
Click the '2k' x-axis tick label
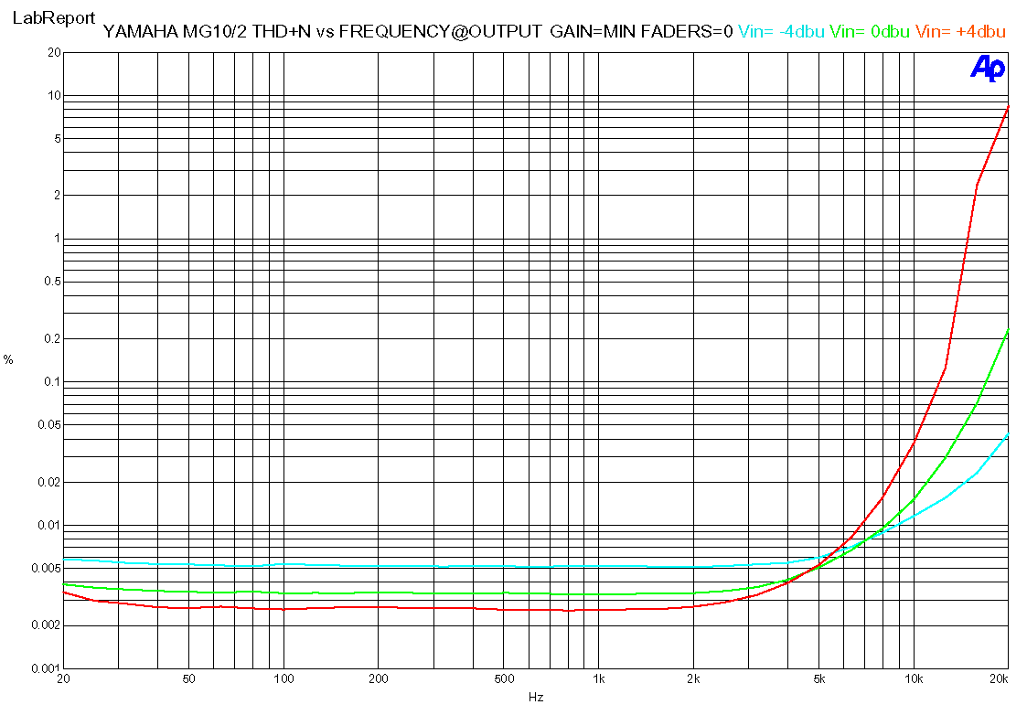(x=693, y=678)
